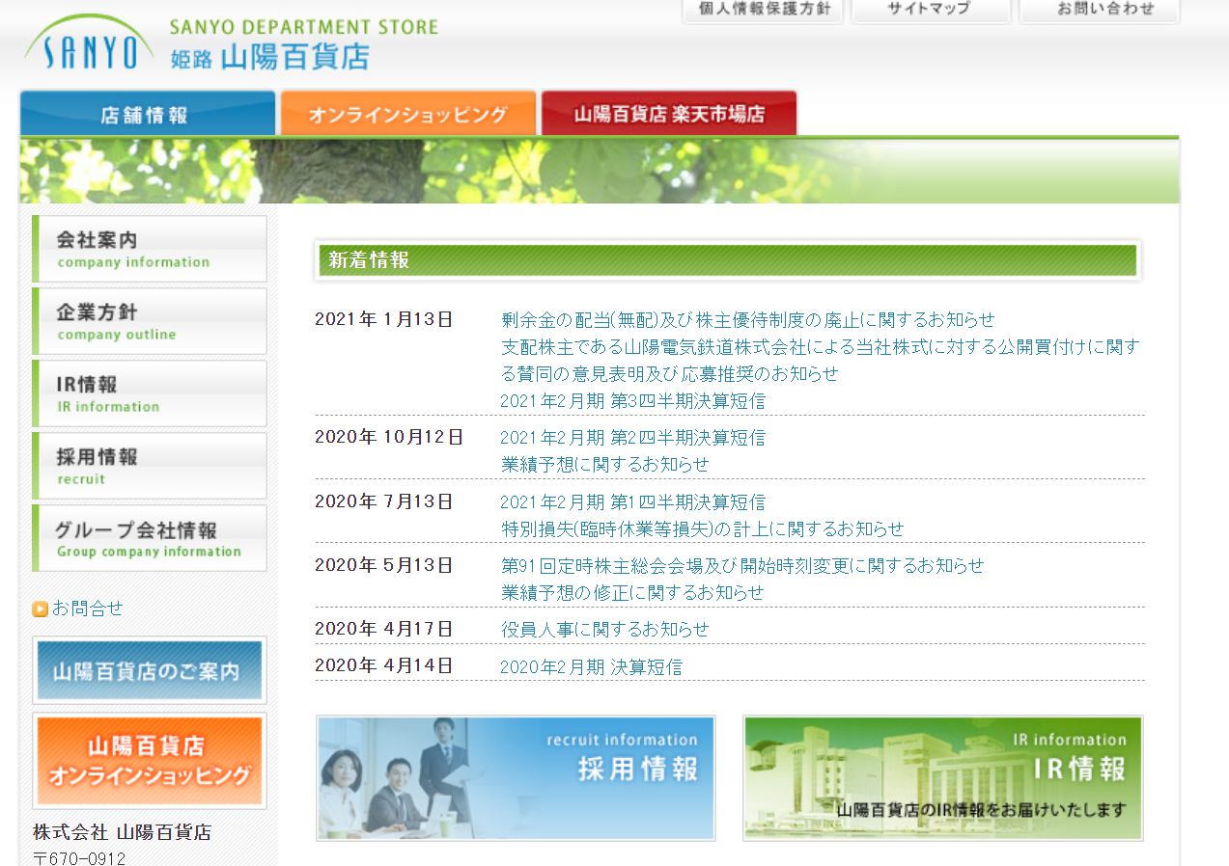Viewport: 1229px width, 866px height.
Task: Open 特別損失(臨時休業等損失)の計上 notice
Action: [703, 528]
